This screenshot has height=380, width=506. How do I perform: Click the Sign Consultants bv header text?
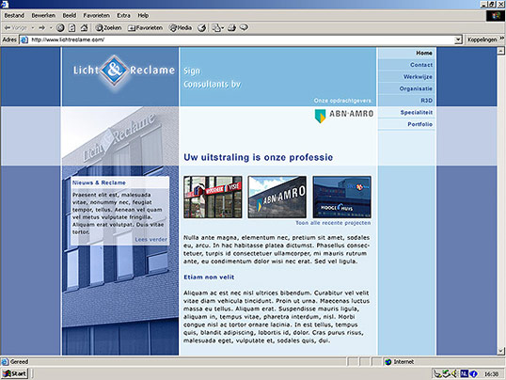[213, 77]
